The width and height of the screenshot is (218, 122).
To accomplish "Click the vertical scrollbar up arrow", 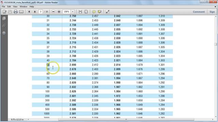I will (216, 17).
